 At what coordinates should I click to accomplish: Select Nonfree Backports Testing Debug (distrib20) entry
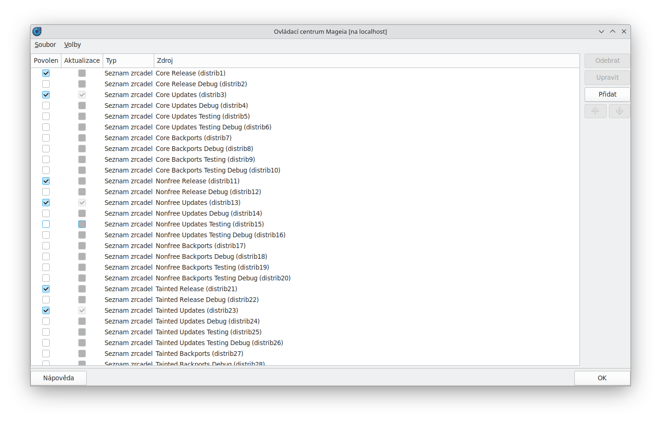(x=223, y=278)
